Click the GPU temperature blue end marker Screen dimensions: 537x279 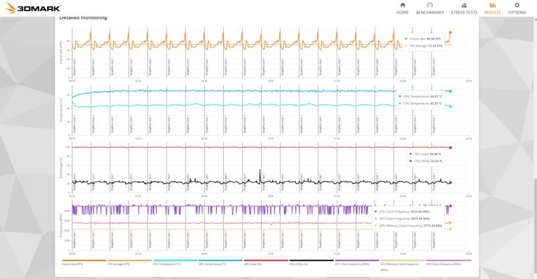[x=451, y=91]
